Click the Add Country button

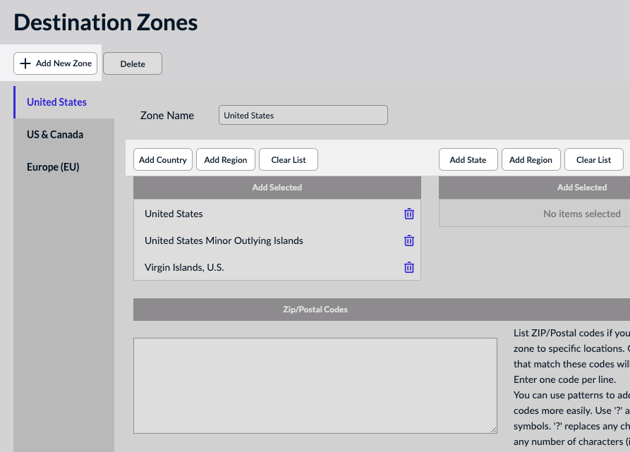[163, 160]
